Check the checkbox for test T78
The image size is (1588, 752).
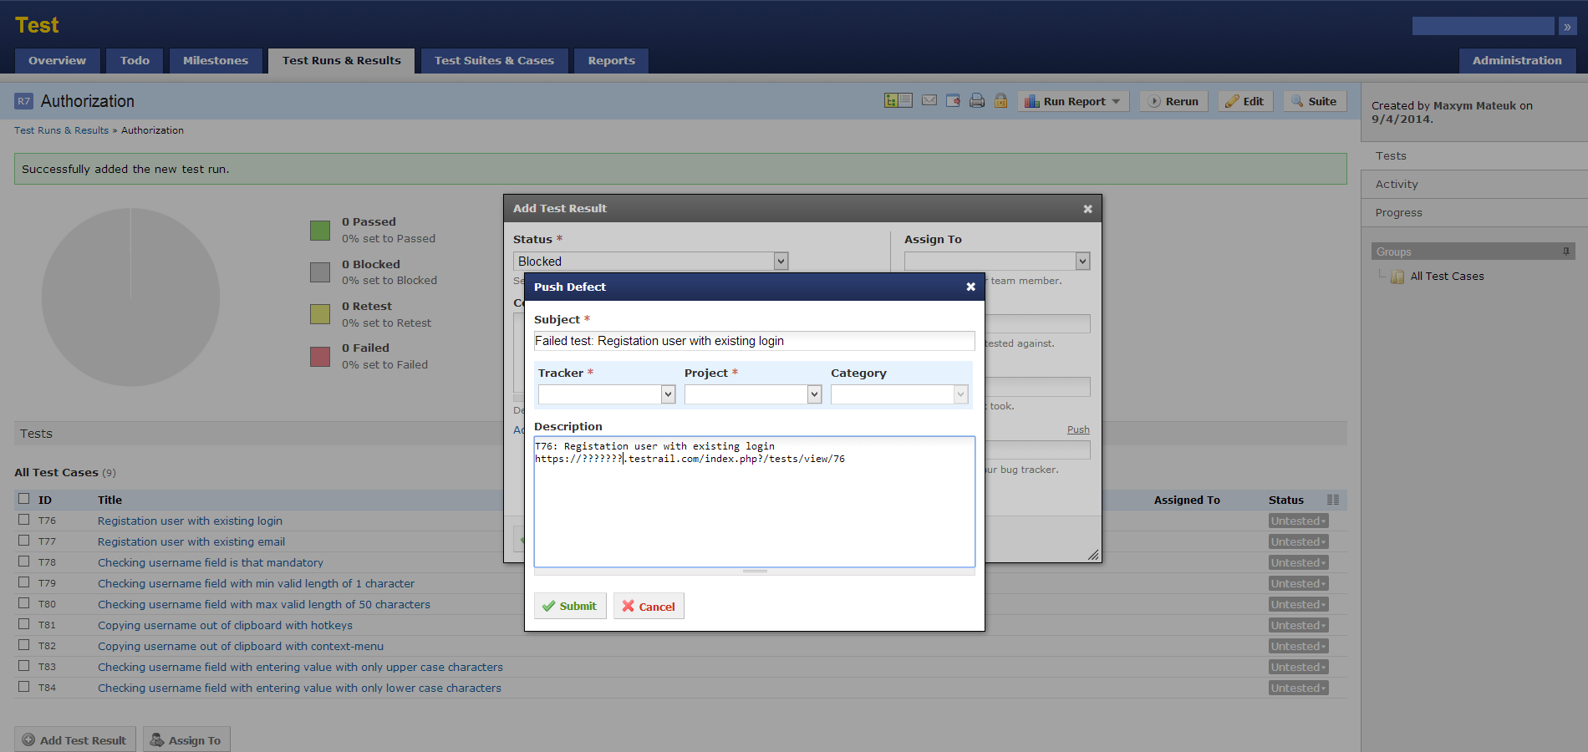[x=23, y=561]
